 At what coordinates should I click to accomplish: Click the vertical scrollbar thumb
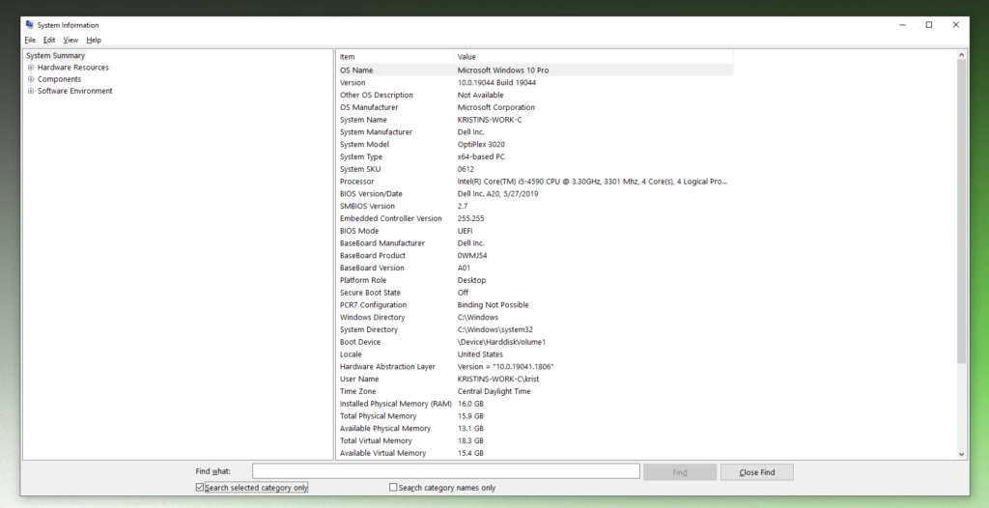point(961,212)
